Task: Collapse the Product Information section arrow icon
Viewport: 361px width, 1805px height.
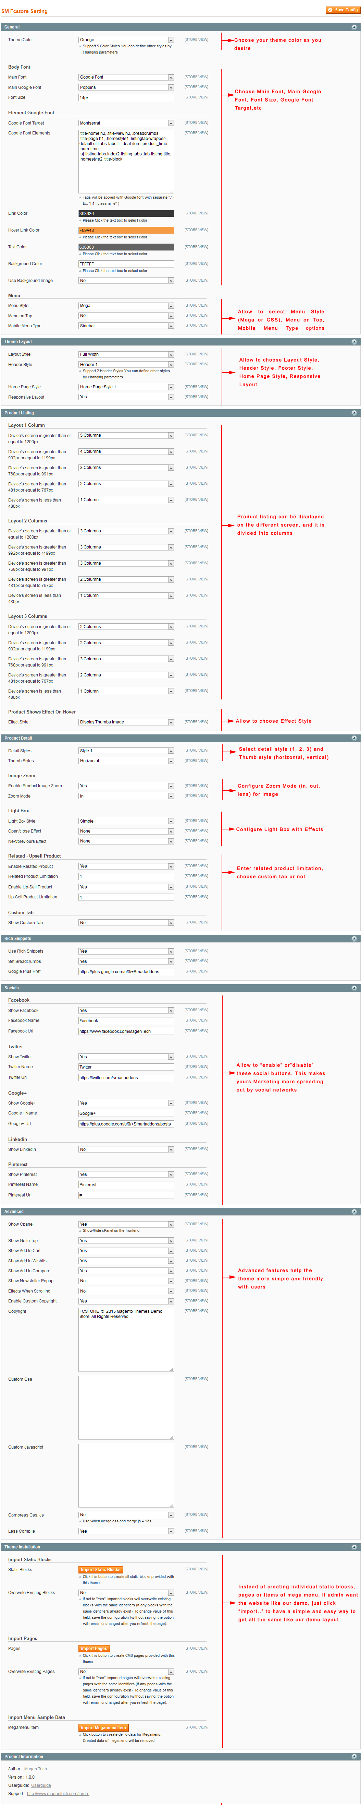Action: coord(354,1757)
